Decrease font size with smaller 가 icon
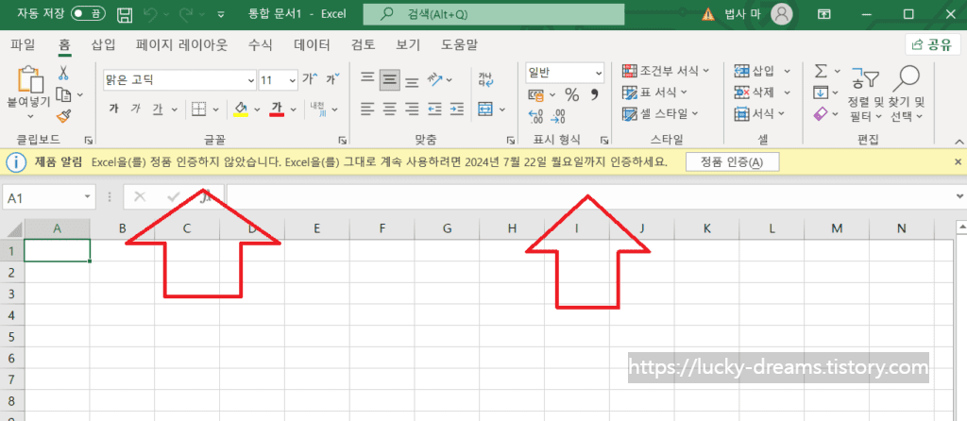 tap(331, 79)
